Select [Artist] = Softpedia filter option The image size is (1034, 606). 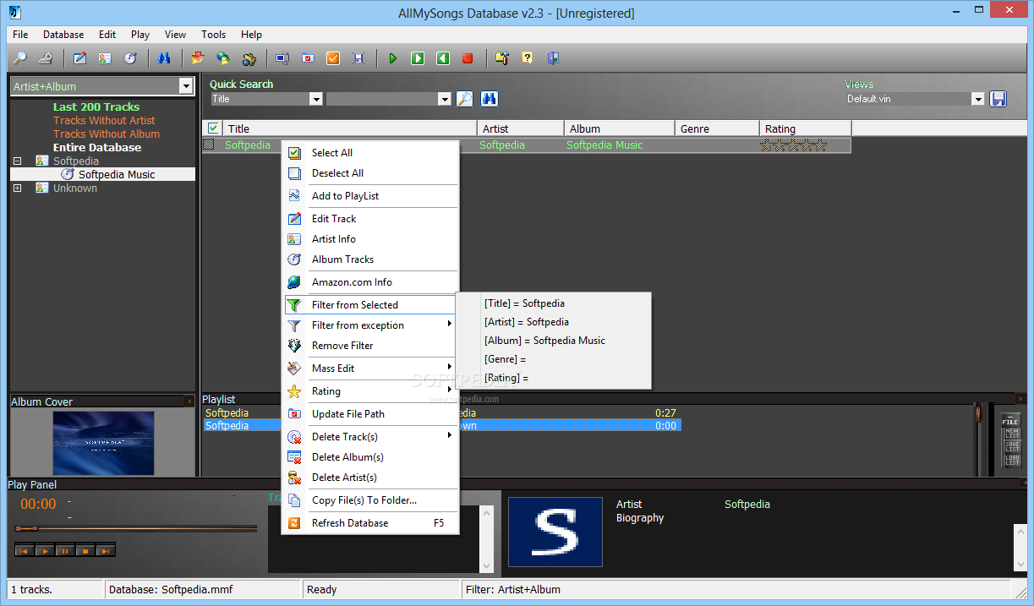click(x=553, y=322)
